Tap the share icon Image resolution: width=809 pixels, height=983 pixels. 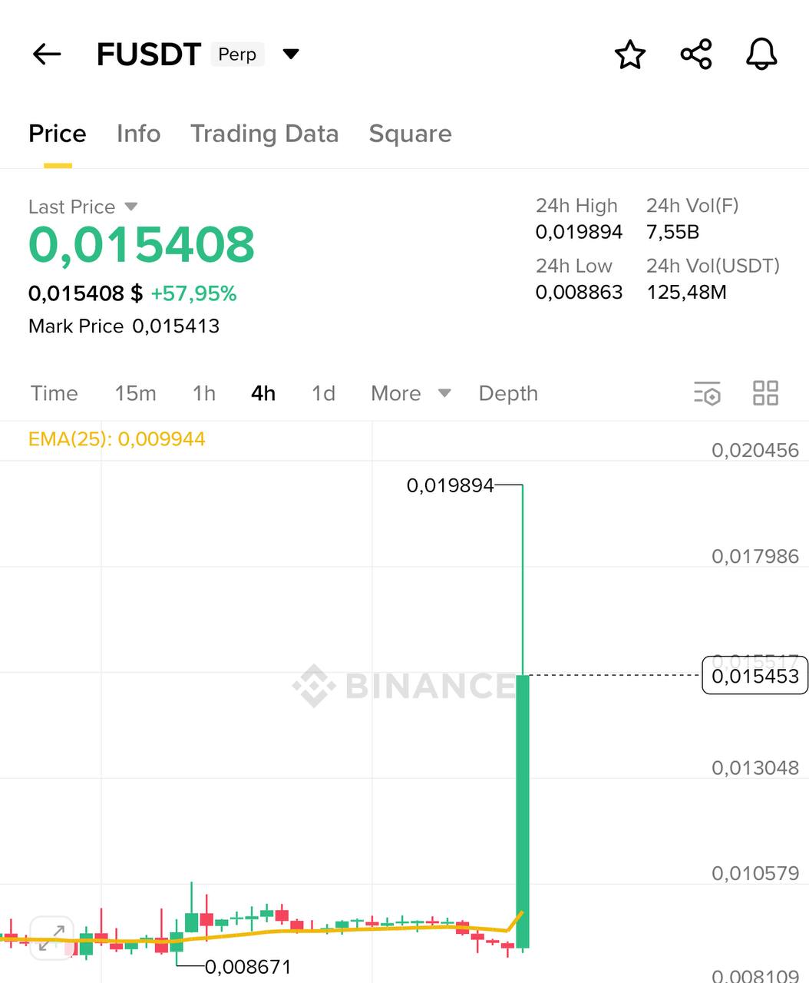696,55
